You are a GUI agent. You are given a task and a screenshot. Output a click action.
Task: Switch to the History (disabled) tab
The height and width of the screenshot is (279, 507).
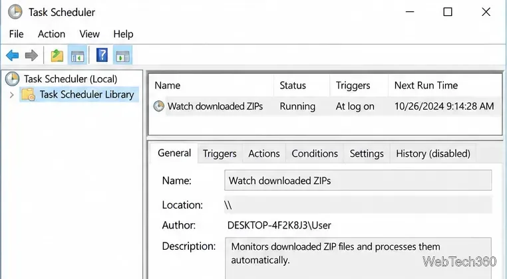[433, 153]
